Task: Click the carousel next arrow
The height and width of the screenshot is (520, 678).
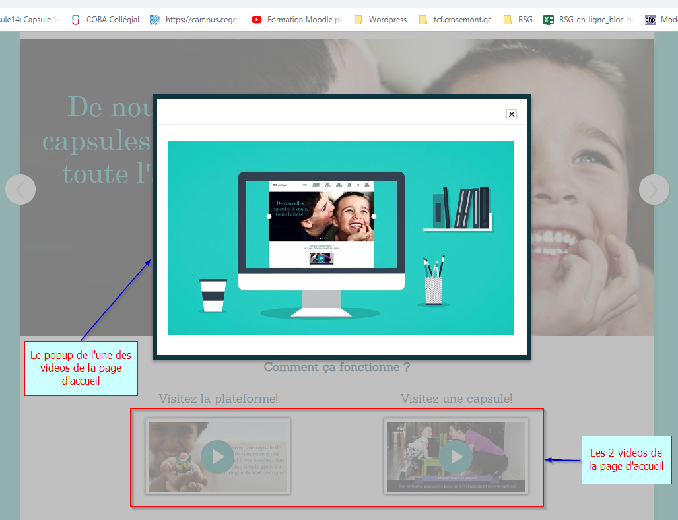Action: coord(654,190)
